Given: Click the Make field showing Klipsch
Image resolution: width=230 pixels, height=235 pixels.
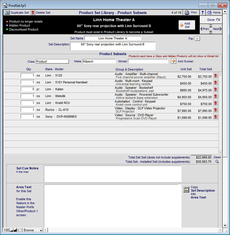Looking at the screenshot, I should pos(99,61).
